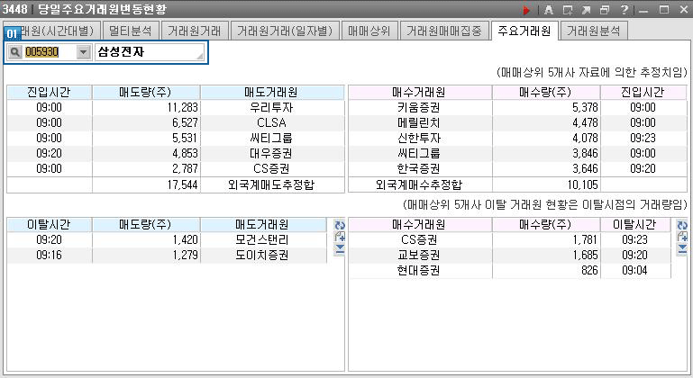Open help with the question mark icon
This screenshot has height=378, width=693.
point(624,10)
